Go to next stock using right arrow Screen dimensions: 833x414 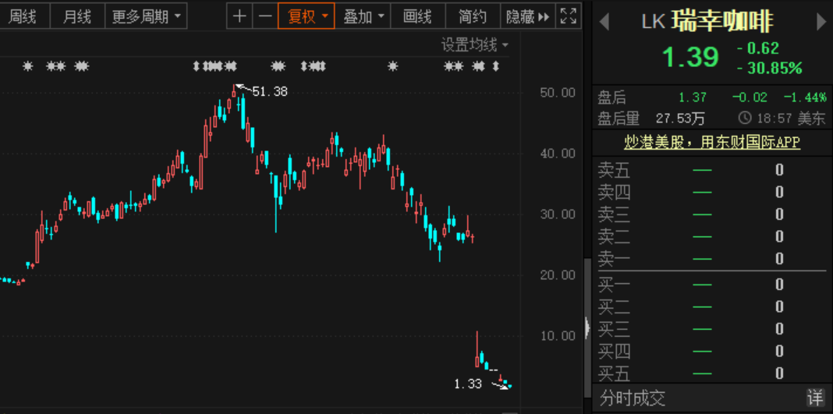point(821,21)
